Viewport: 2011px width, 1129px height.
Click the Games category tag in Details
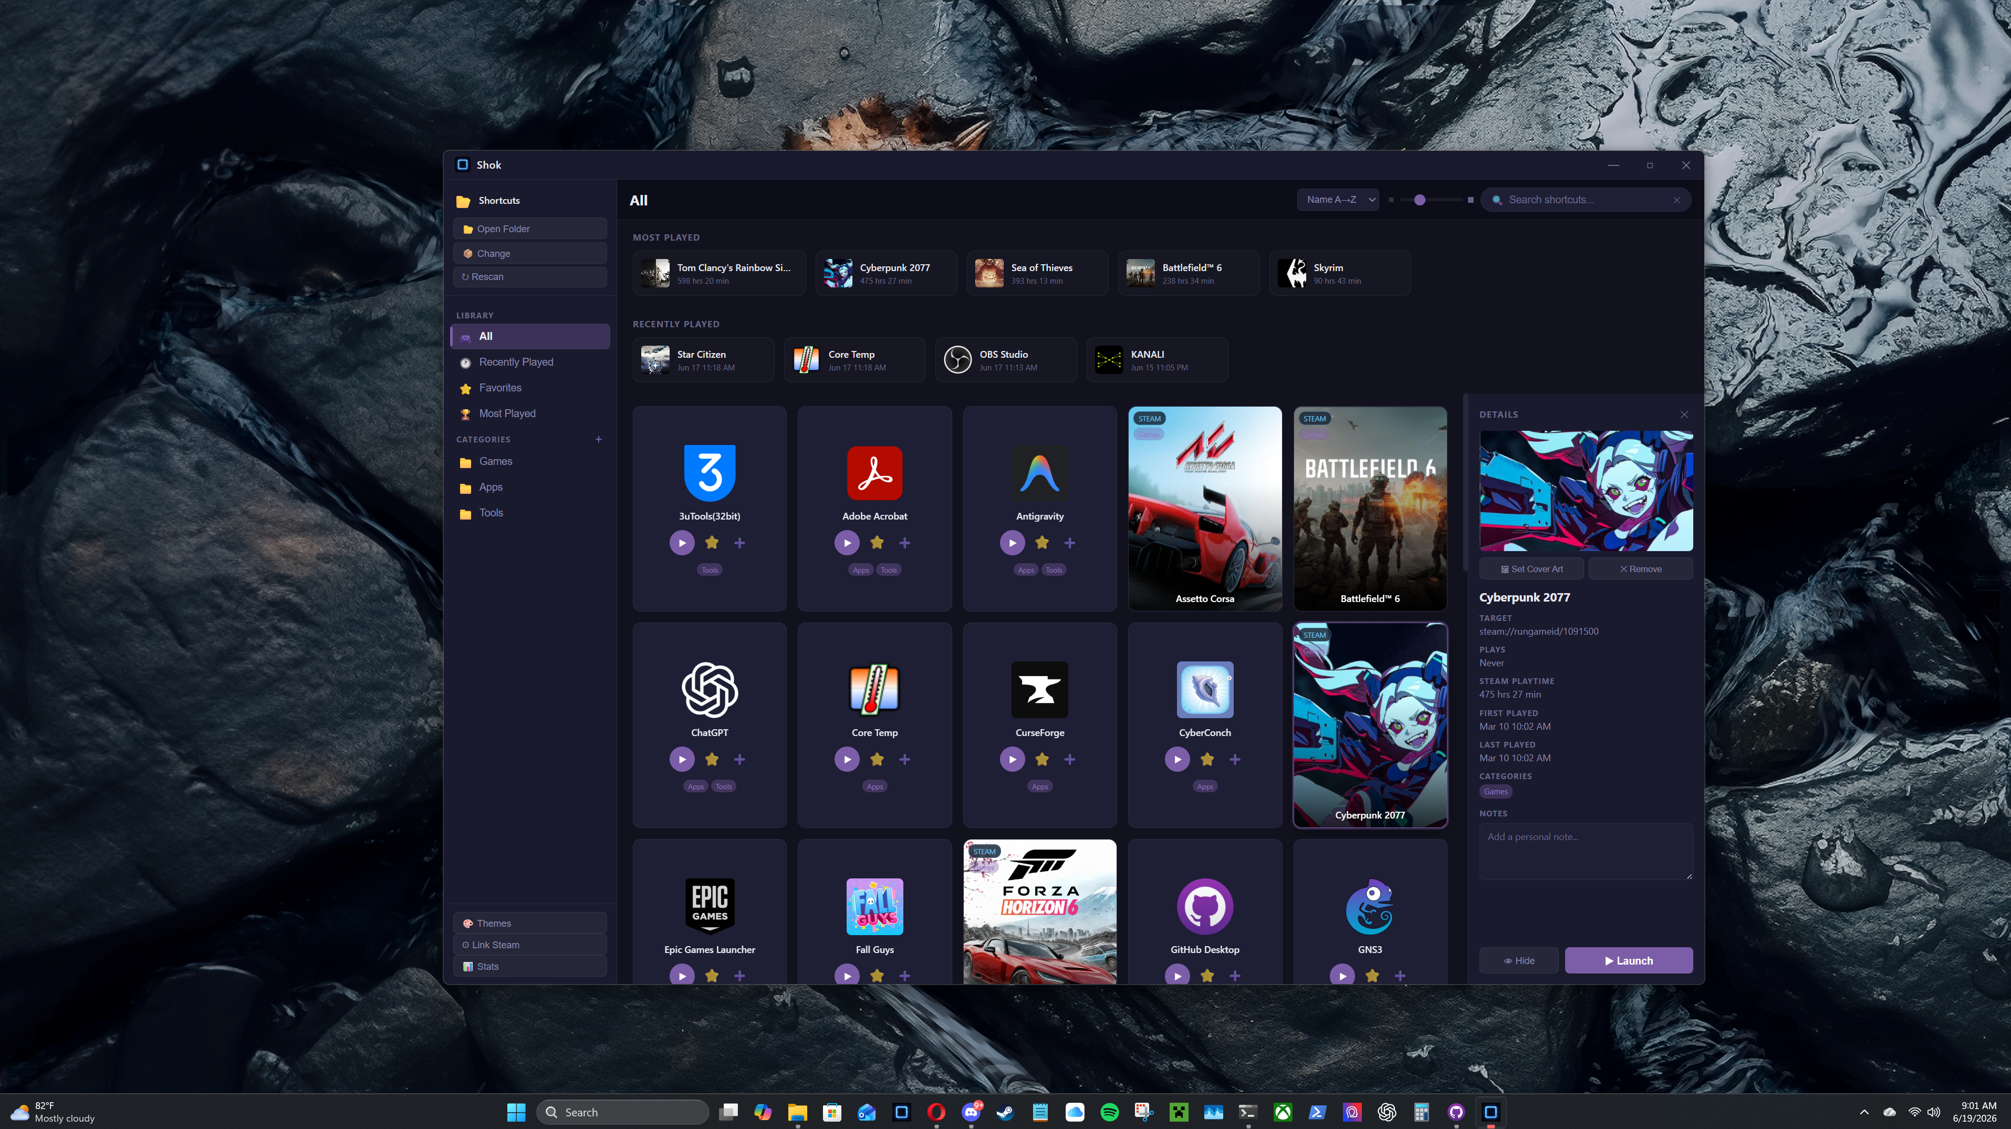click(1495, 792)
